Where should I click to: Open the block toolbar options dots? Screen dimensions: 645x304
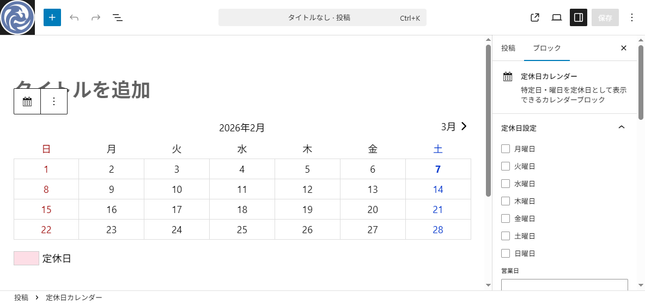point(54,101)
